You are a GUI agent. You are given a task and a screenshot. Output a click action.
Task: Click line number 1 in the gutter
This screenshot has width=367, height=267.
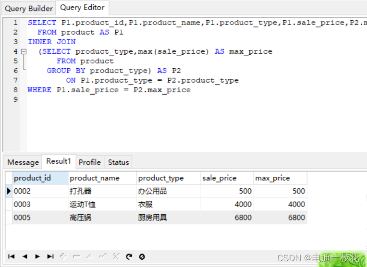coord(15,23)
